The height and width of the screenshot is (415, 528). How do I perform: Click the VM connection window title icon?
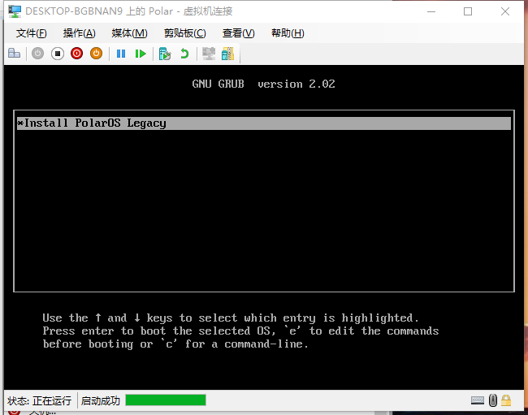[x=15, y=11]
